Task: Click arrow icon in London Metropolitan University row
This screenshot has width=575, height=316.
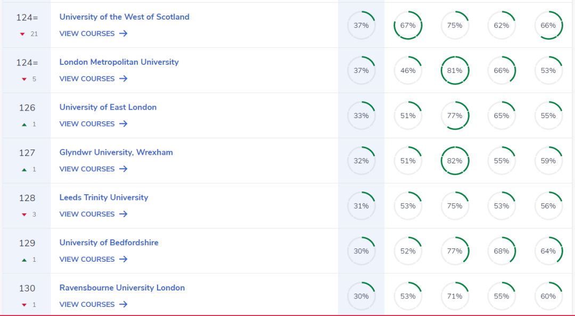Action: click(123, 79)
